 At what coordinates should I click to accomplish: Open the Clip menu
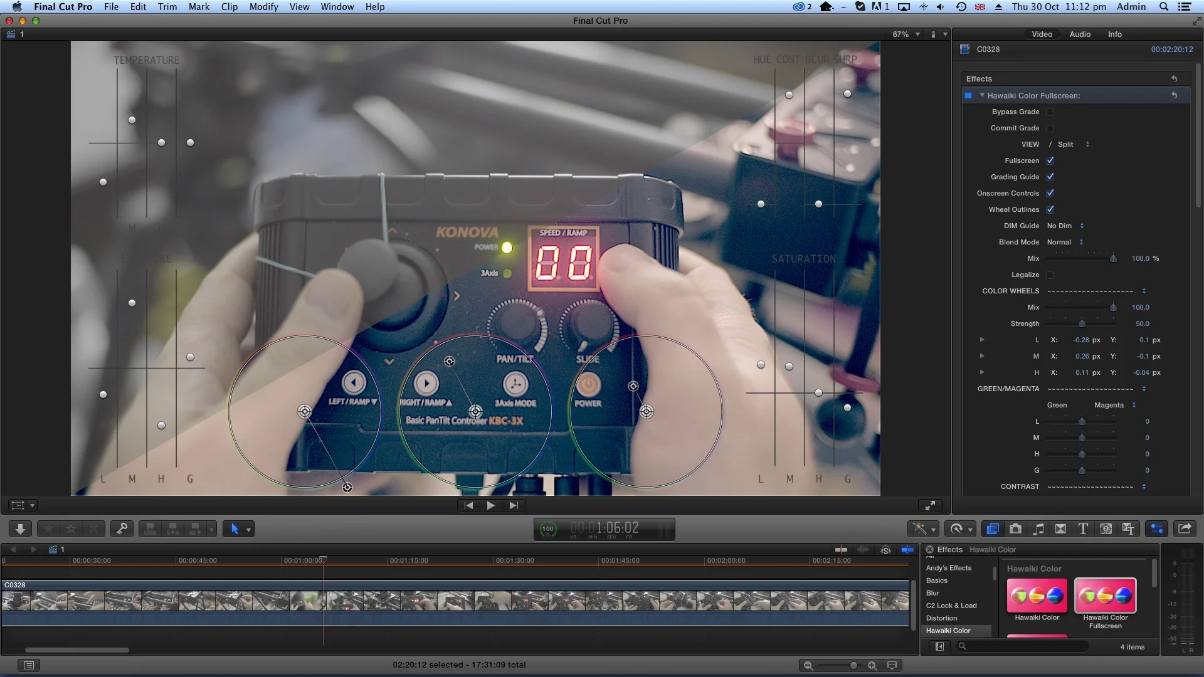(x=229, y=7)
